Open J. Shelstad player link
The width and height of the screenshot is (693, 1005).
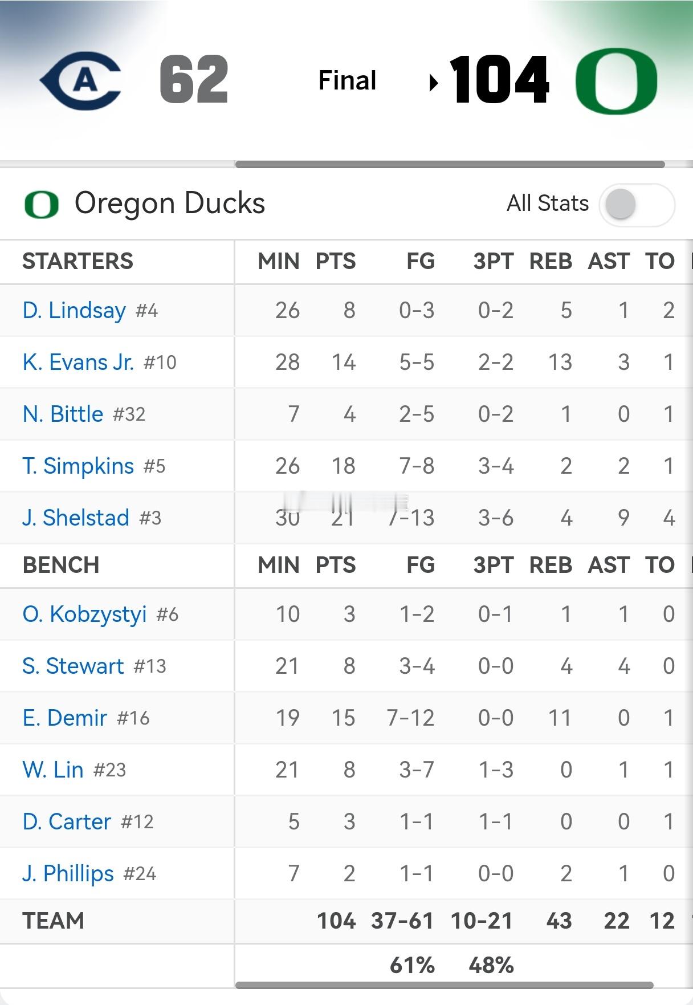[76, 518]
